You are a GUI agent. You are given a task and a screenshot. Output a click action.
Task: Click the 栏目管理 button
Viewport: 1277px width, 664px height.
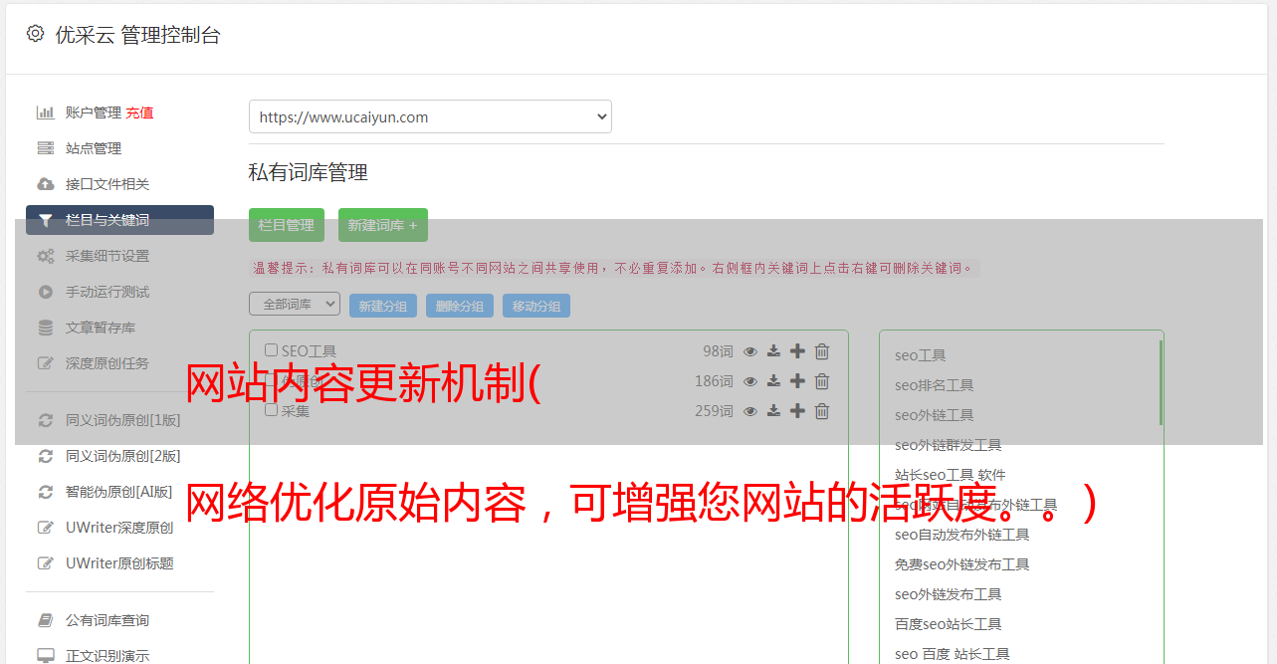coord(287,225)
